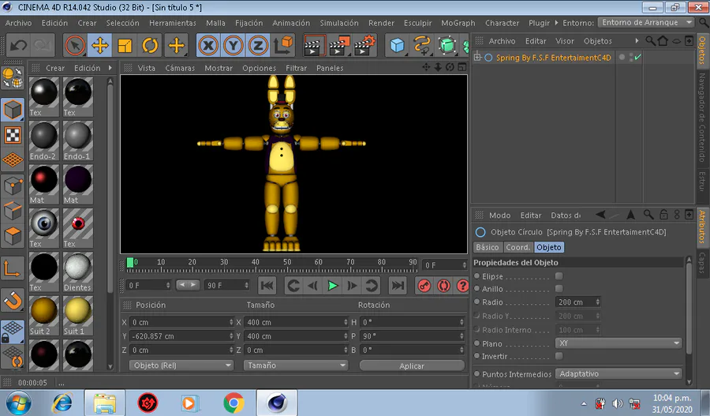Open the render settings clapperboard icon

pos(364,46)
